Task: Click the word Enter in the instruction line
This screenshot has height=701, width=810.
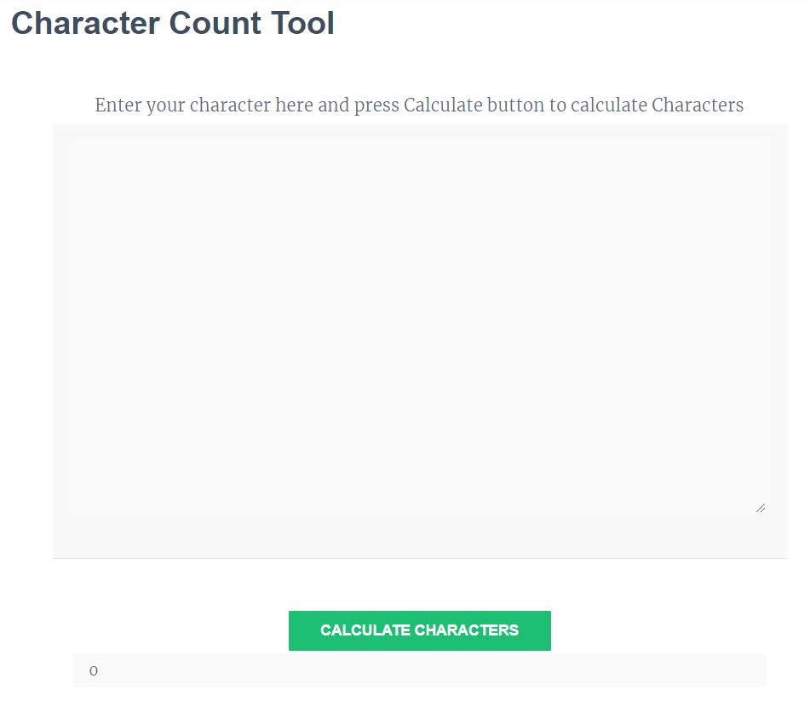Action: [118, 105]
